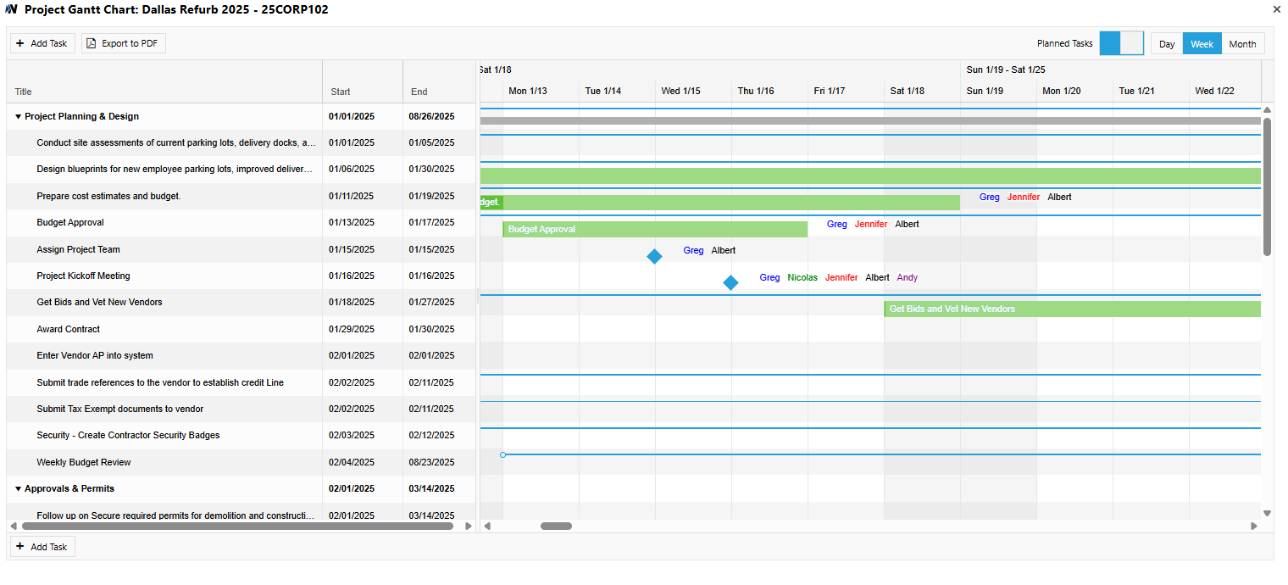Click the Export to PDF button

coord(124,43)
